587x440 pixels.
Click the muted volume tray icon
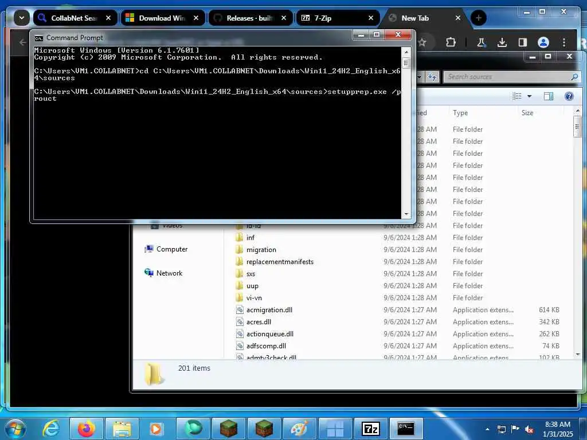pos(529,429)
